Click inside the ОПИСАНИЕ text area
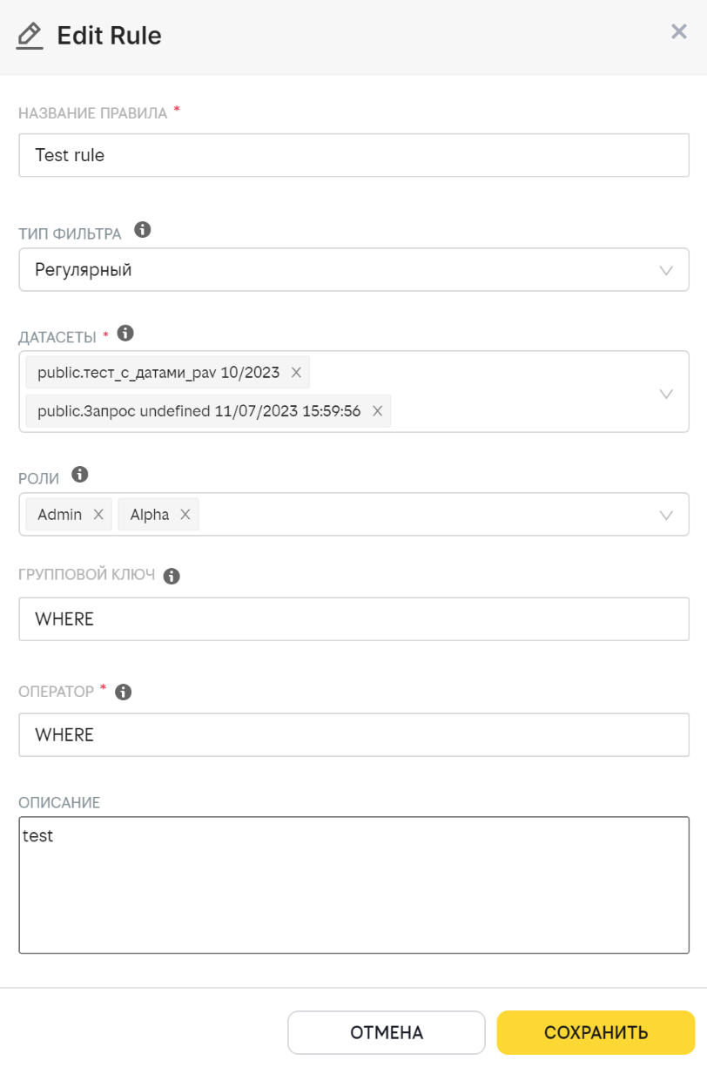 coord(353,885)
